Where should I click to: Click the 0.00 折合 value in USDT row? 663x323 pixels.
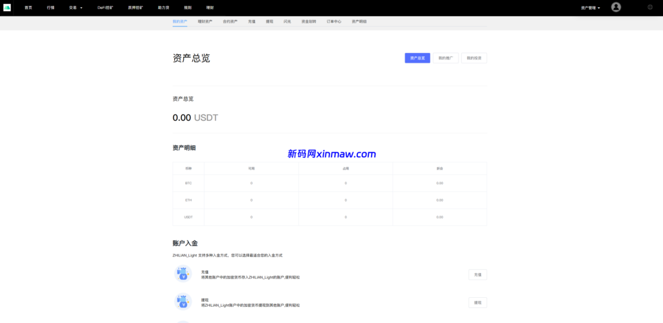440,217
